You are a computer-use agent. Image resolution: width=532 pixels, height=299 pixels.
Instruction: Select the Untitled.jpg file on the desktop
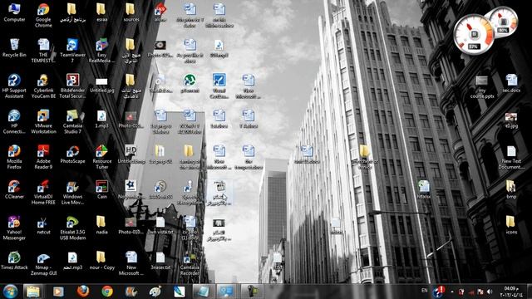click(x=101, y=85)
